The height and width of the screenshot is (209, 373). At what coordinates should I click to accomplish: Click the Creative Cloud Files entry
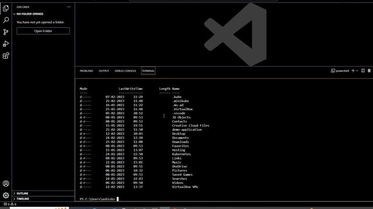(191, 125)
